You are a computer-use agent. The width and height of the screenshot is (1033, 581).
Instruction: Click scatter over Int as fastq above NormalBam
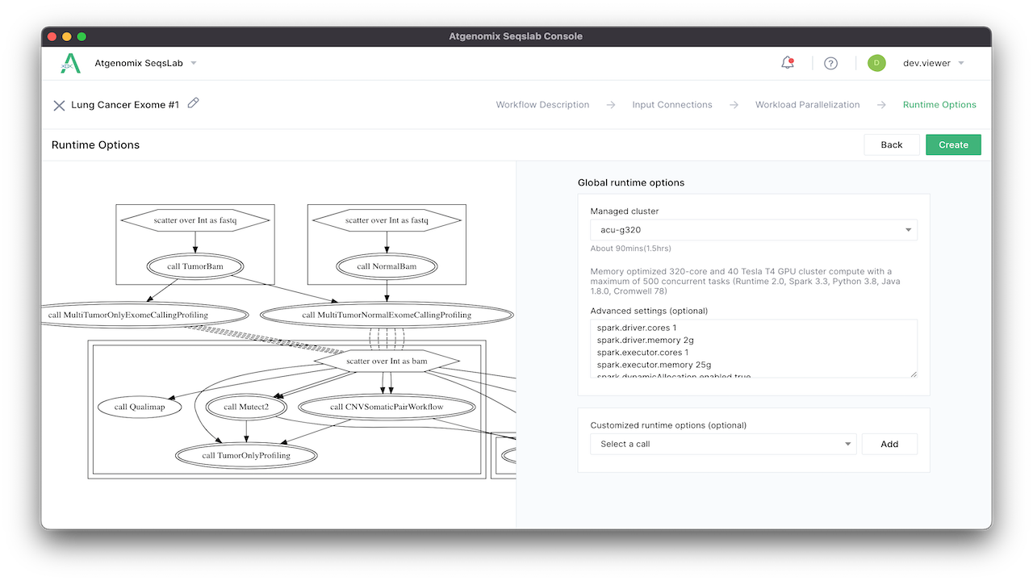[387, 220]
